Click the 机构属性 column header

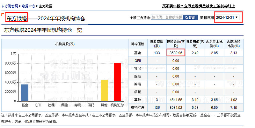[138, 44]
